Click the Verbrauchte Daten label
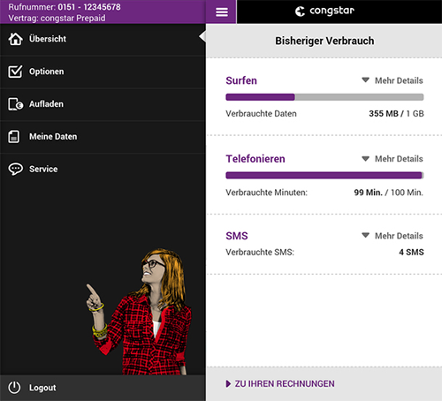This screenshot has height=401, width=442. point(261,113)
